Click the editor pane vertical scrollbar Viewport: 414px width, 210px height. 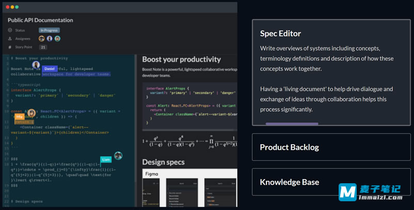(136, 118)
